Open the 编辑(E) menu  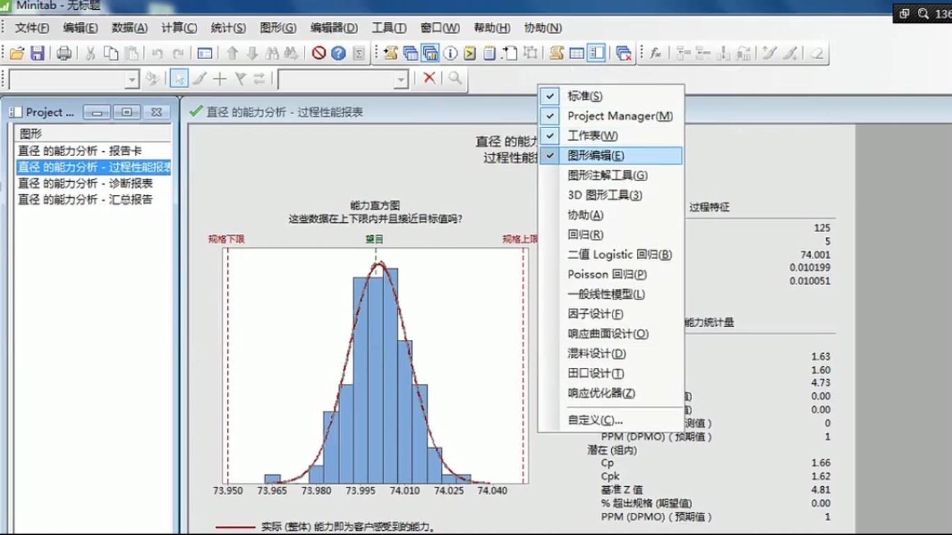pos(80,28)
